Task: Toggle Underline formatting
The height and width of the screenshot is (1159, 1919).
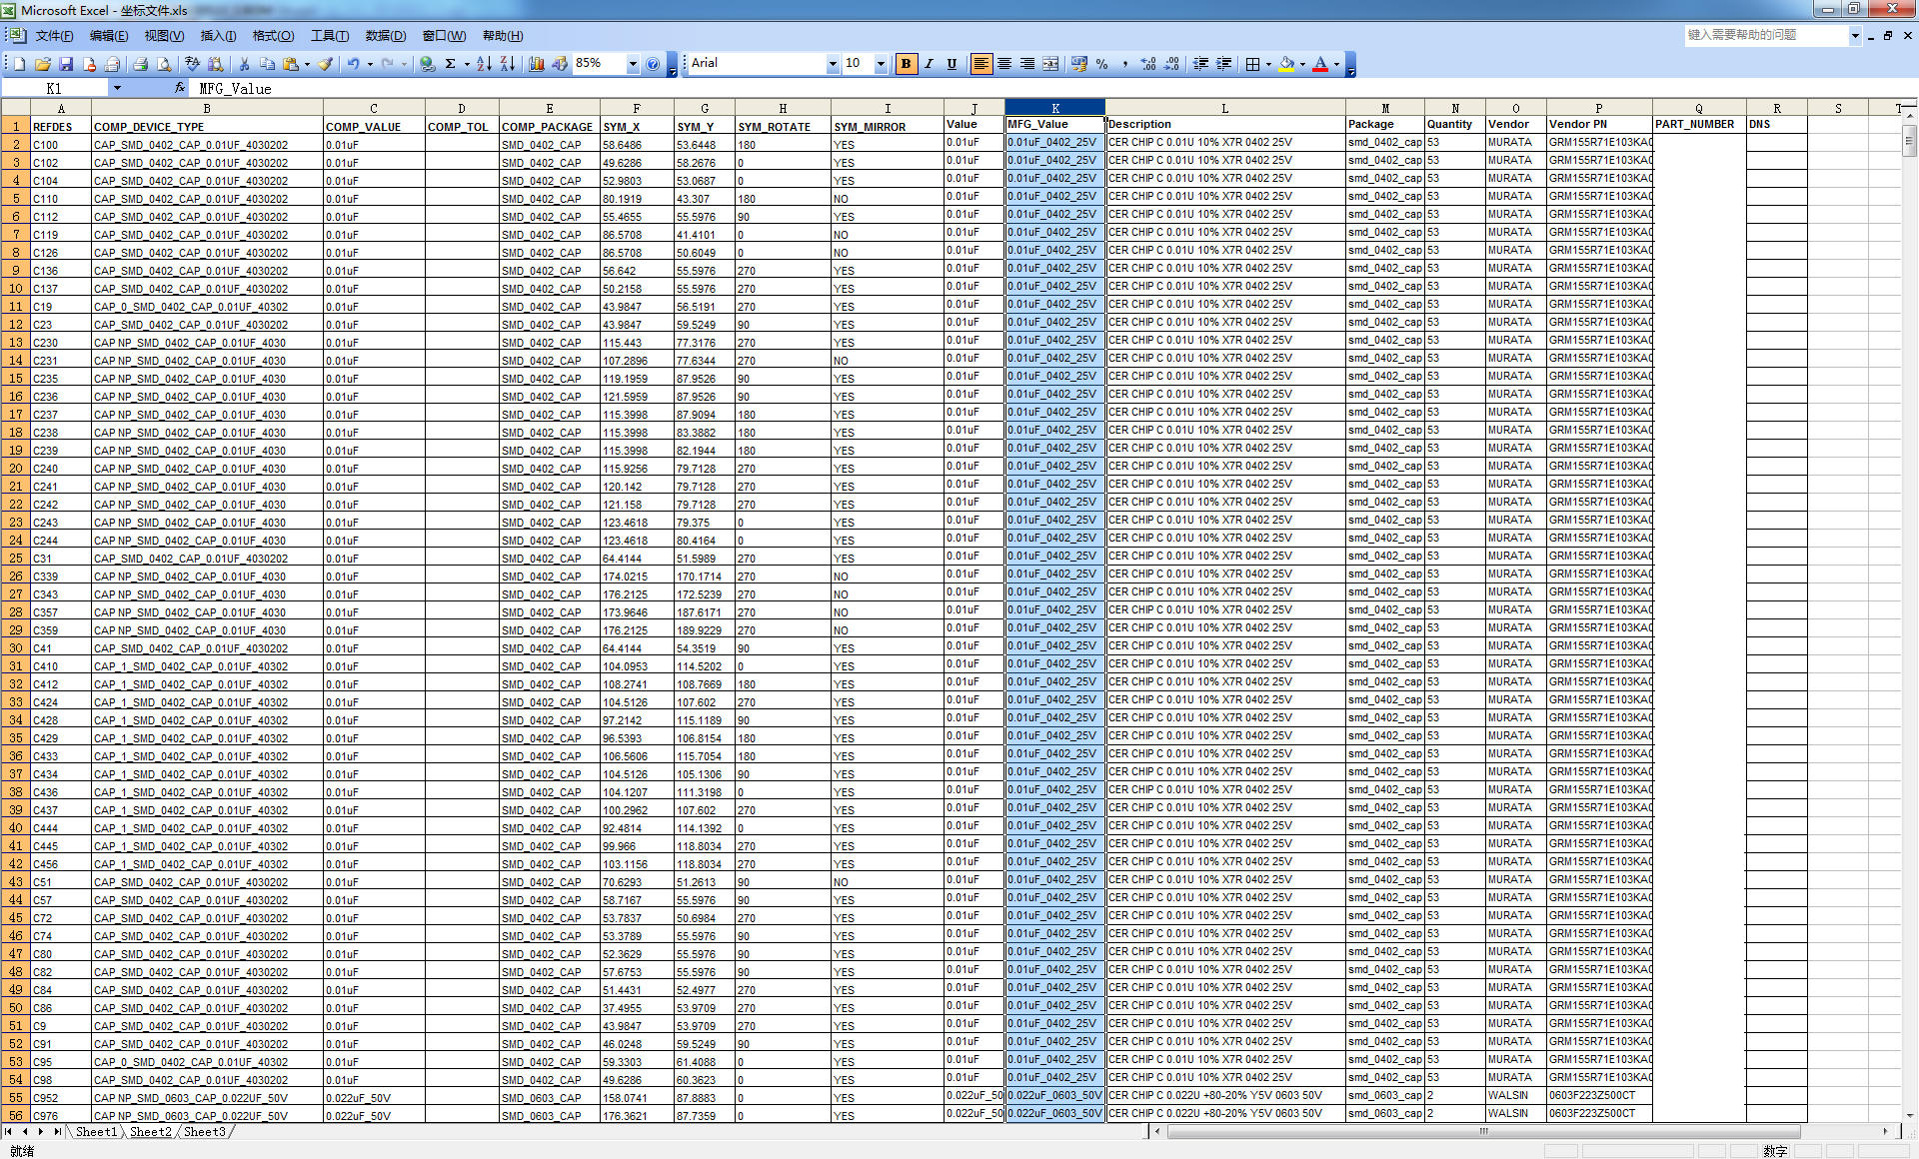Action: pyautogui.click(x=952, y=64)
